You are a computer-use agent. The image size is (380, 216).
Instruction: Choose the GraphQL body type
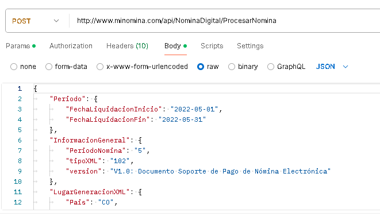pyautogui.click(x=270, y=67)
